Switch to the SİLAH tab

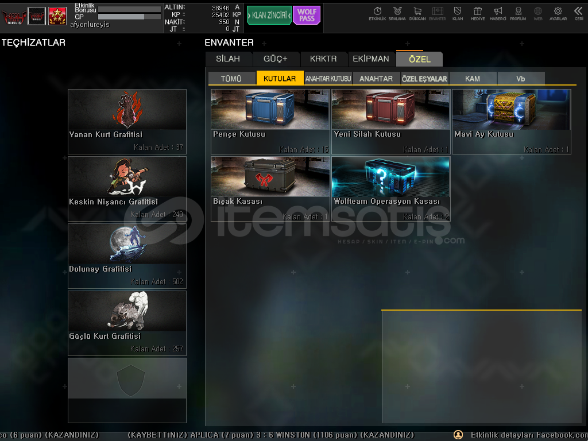(229, 59)
